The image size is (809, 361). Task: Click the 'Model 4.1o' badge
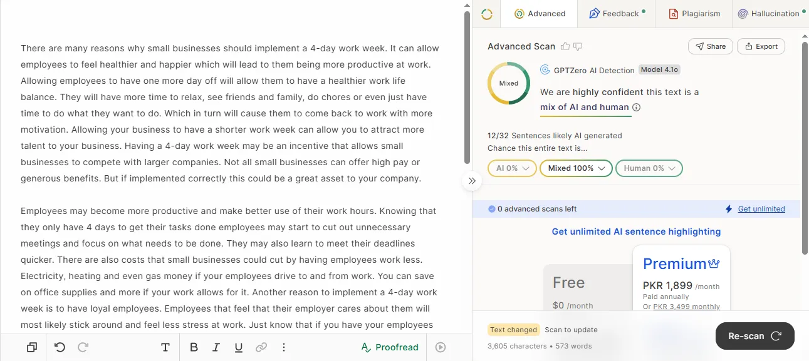click(660, 70)
